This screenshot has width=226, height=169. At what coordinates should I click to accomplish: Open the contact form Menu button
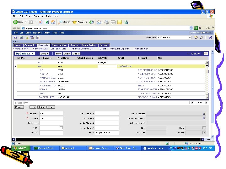[x=19, y=107]
